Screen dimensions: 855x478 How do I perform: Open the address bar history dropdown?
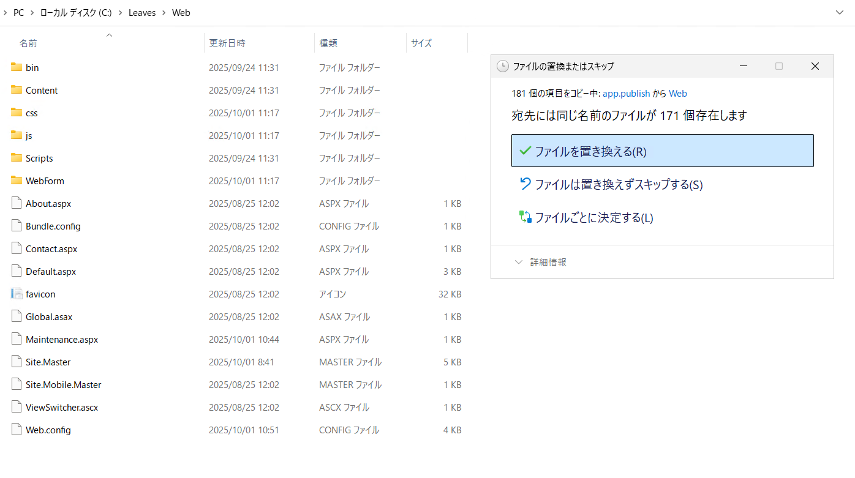pos(840,12)
